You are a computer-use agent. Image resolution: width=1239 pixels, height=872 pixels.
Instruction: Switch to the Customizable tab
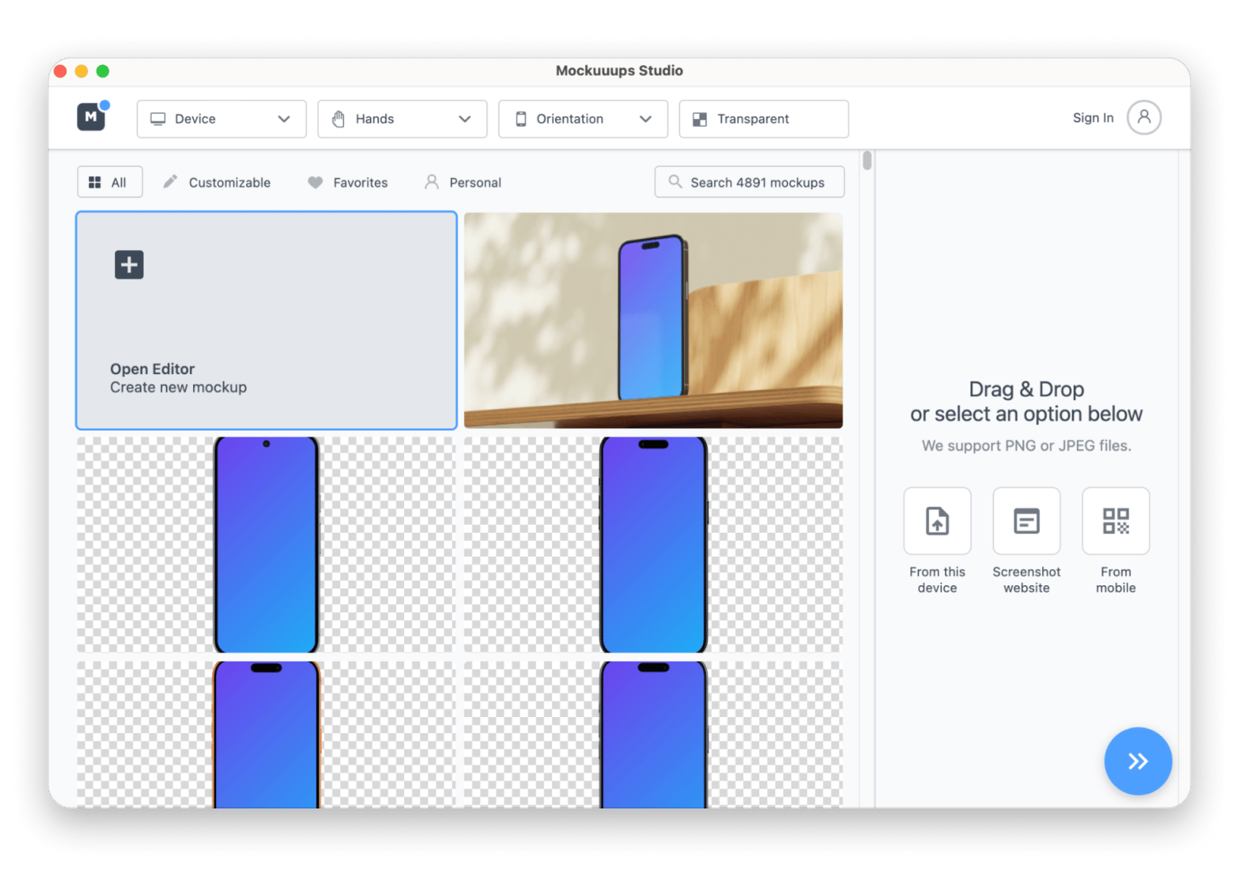tap(217, 183)
